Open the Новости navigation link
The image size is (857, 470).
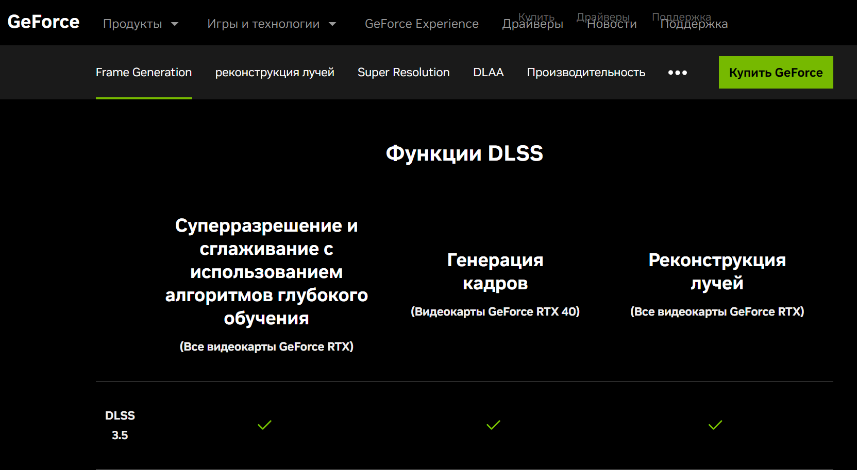612,24
